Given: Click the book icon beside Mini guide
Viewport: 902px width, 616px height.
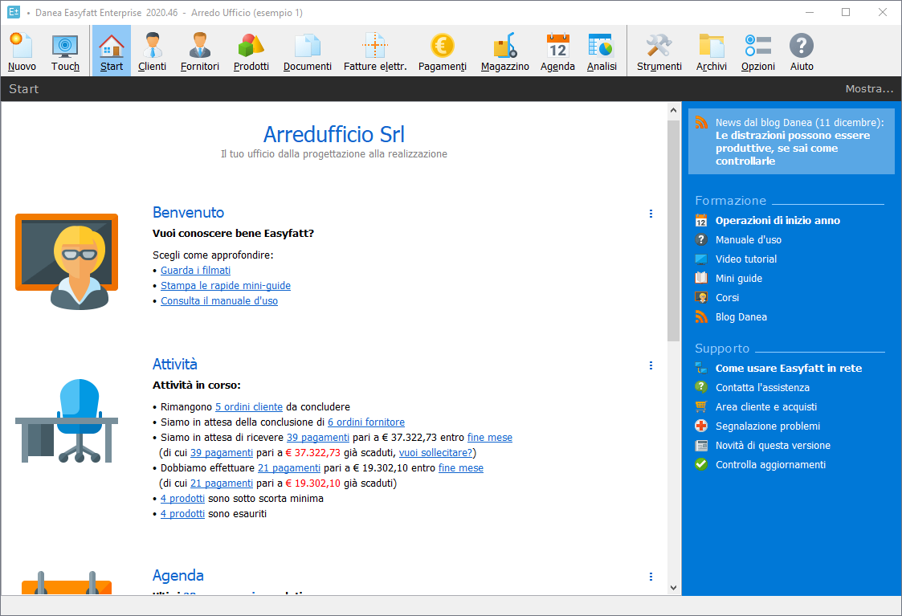Looking at the screenshot, I should pyautogui.click(x=701, y=279).
